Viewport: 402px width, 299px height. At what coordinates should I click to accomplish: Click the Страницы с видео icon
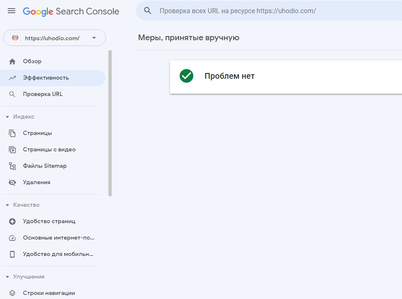12,150
